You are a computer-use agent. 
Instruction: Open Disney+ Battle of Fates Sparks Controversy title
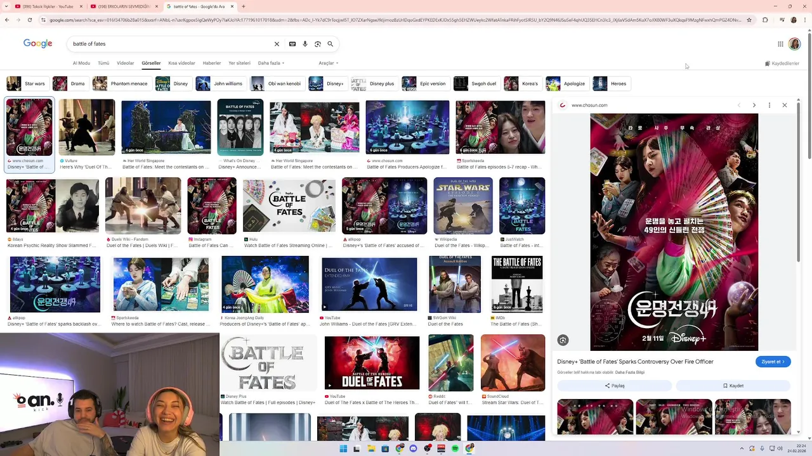coord(635,362)
